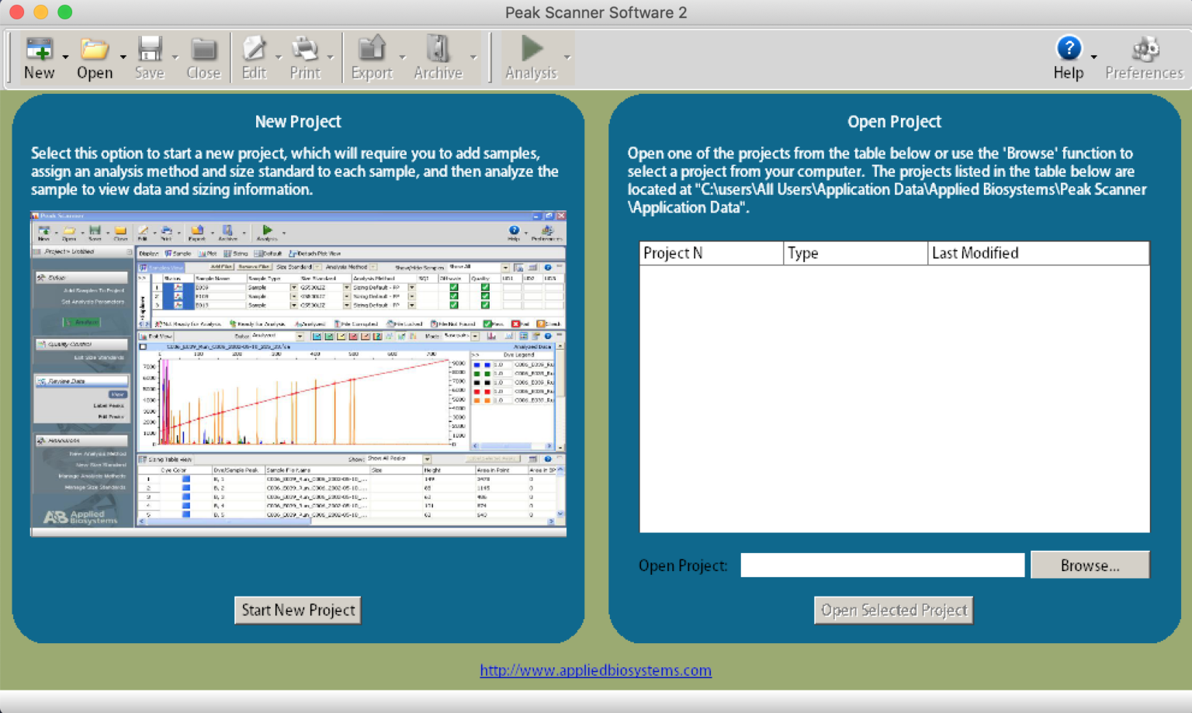Click the Start New Project button
Image resolution: width=1192 pixels, height=713 pixels.
(297, 610)
